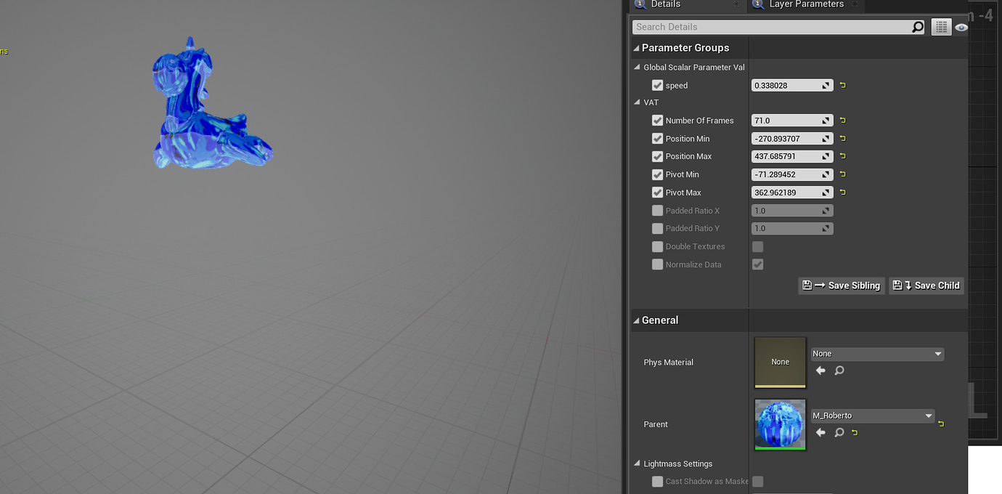Open the eye view options icon
1002x494 pixels.
[961, 27]
